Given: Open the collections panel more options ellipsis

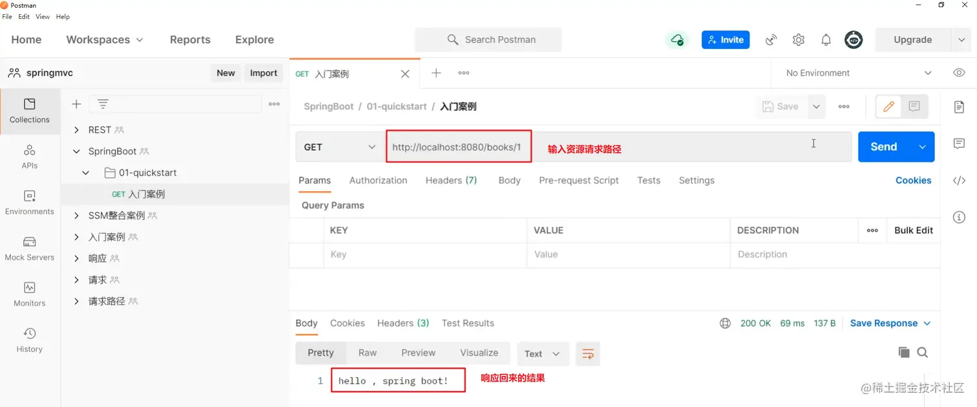Looking at the screenshot, I should [275, 104].
